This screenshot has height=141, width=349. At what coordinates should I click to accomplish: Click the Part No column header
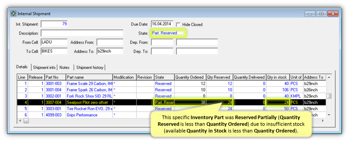pos(55,77)
